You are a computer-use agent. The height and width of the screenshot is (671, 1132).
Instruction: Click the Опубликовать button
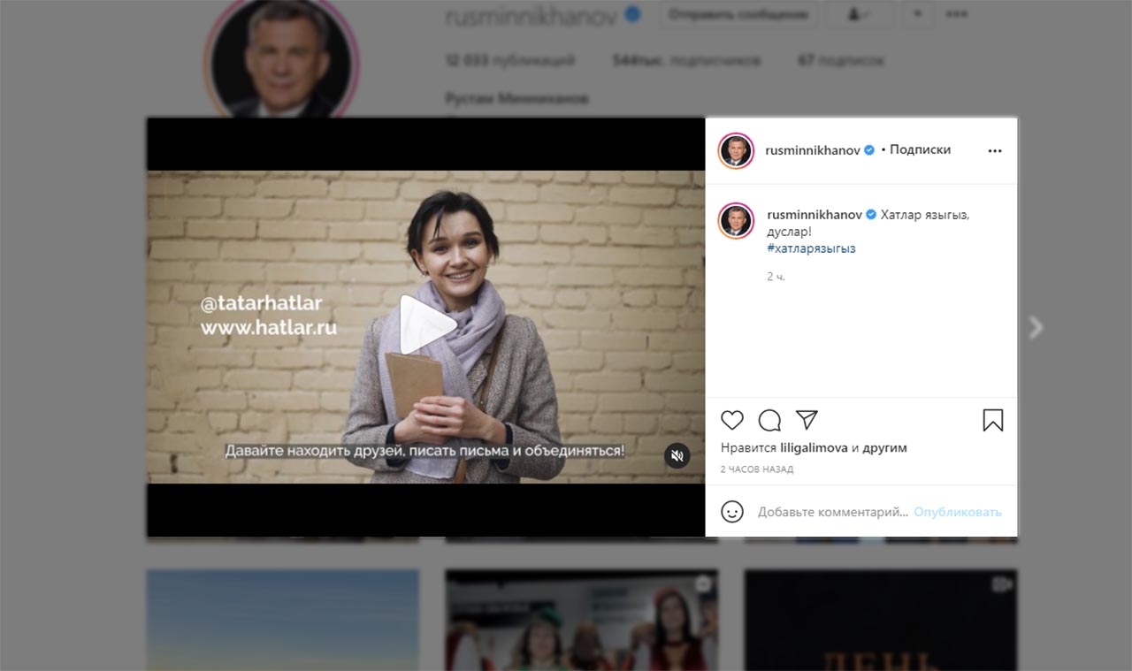point(958,512)
